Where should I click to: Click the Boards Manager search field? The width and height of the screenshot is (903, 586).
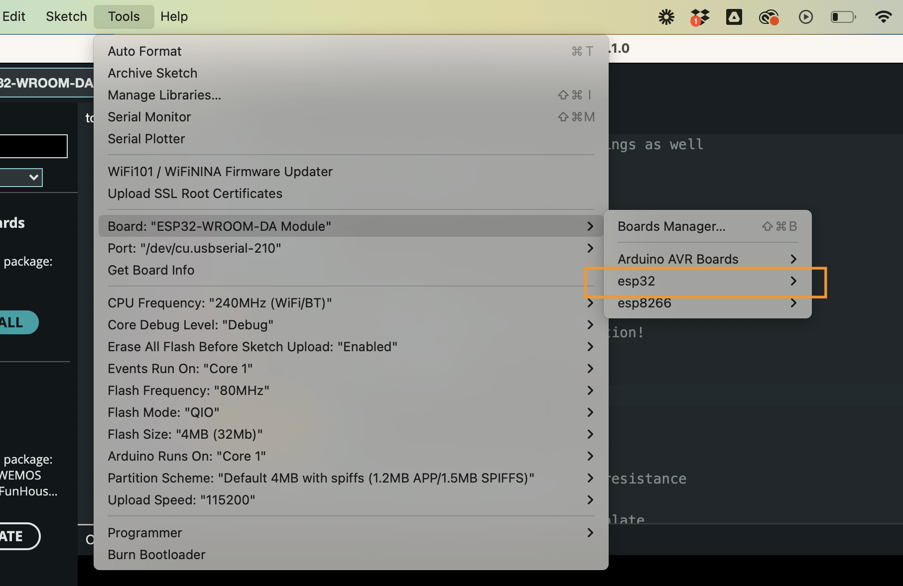[x=33, y=146]
